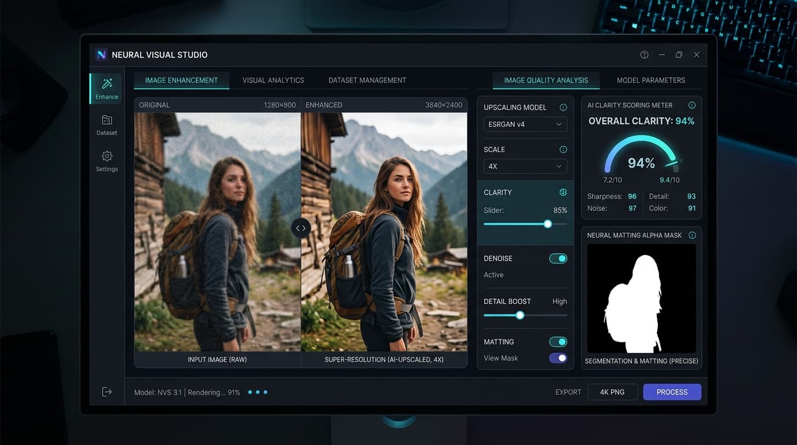Viewport: 797px width, 445px height.
Task: Open the Visual Analytics tab
Action: pyautogui.click(x=273, y=80)
